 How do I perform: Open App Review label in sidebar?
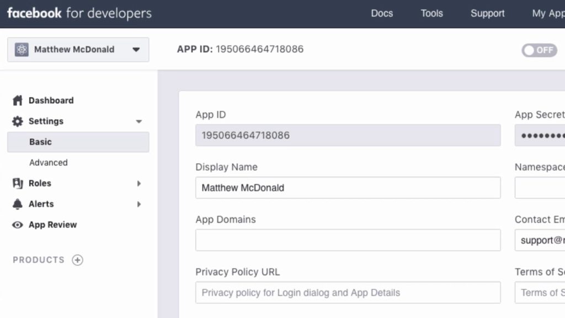(x=52, y=225)
